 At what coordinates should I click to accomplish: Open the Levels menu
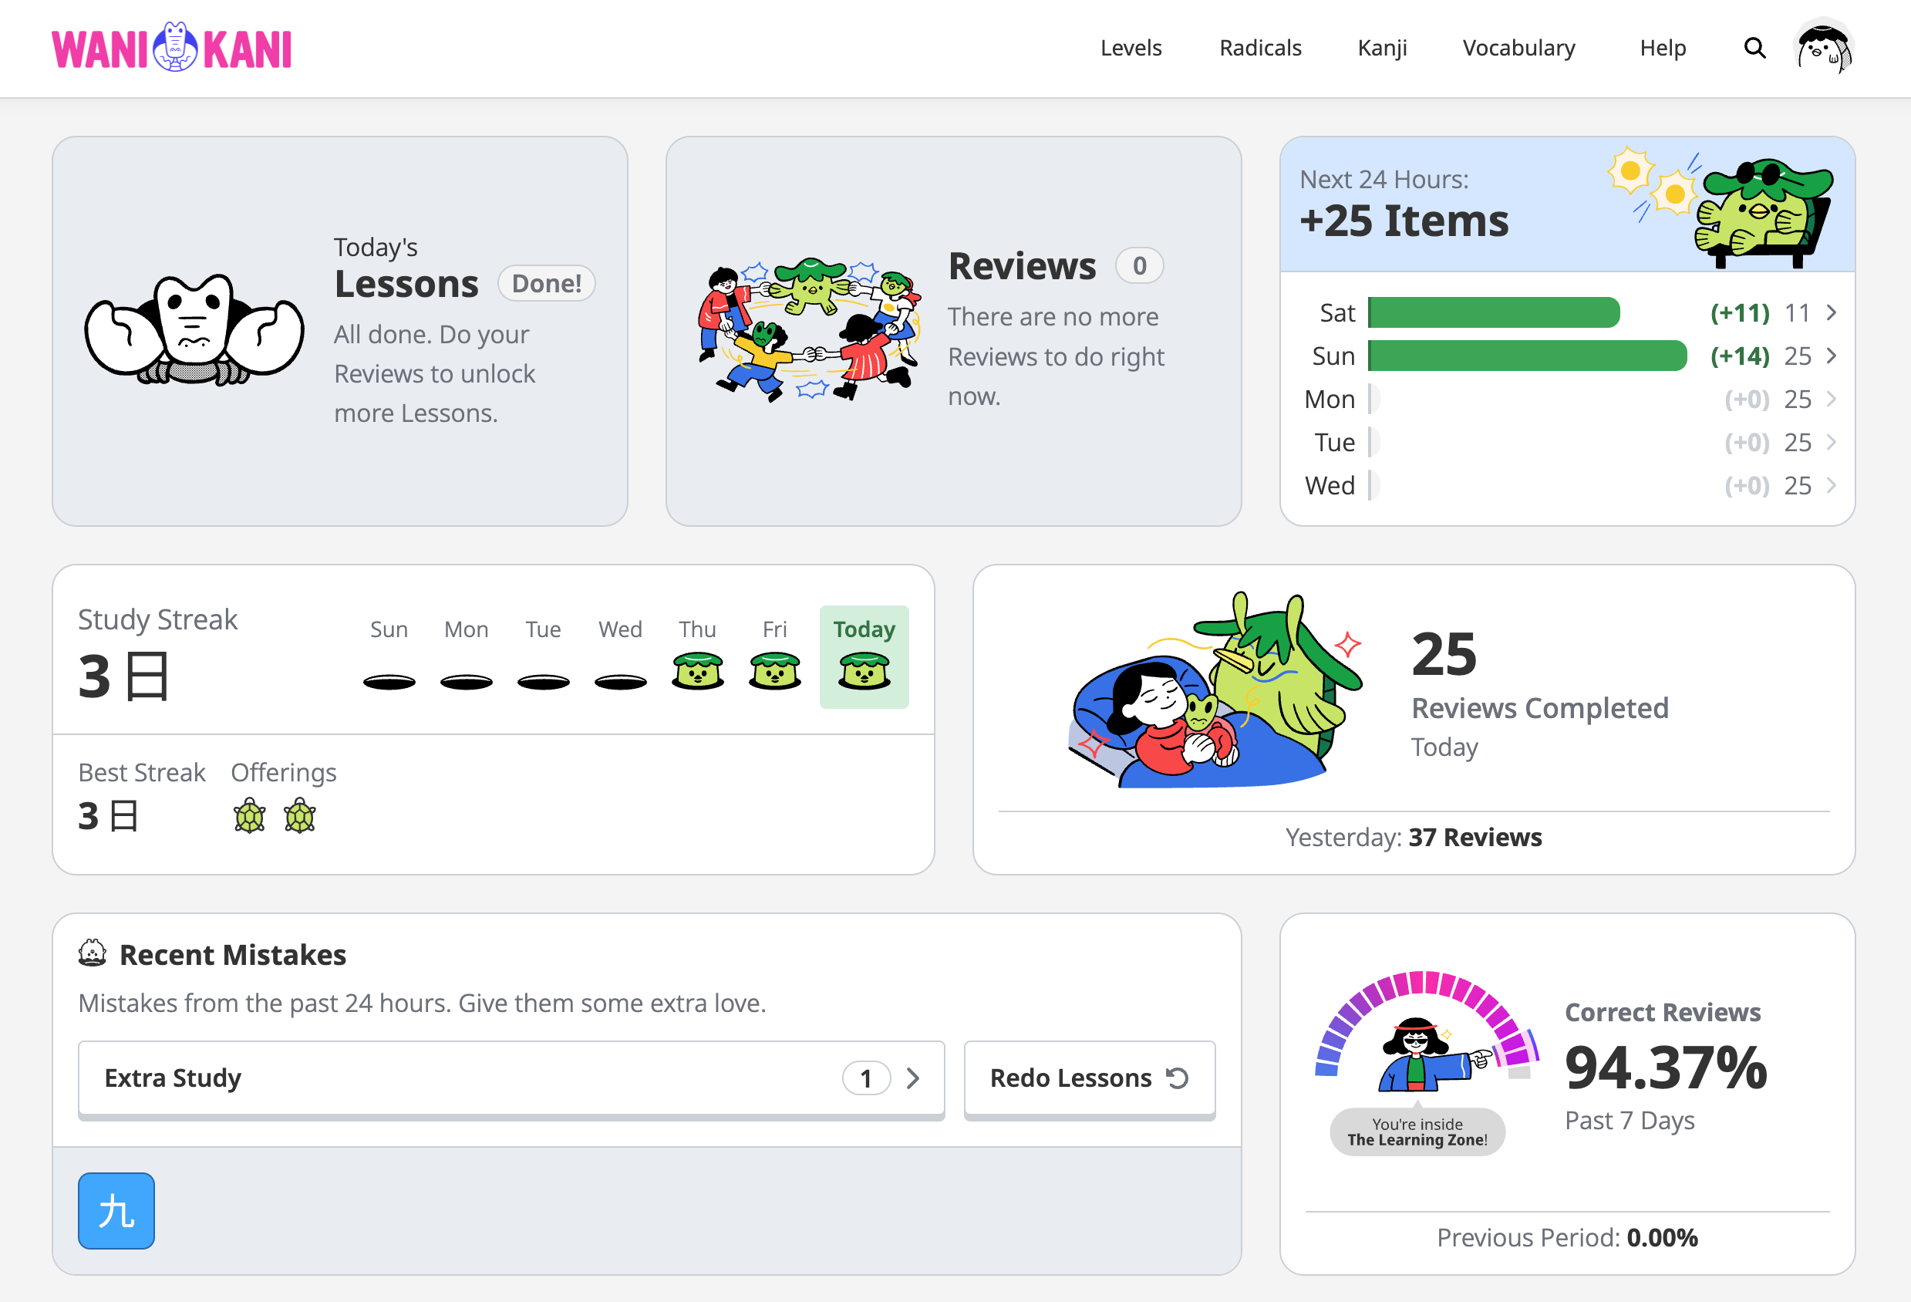coord(1131,48)
